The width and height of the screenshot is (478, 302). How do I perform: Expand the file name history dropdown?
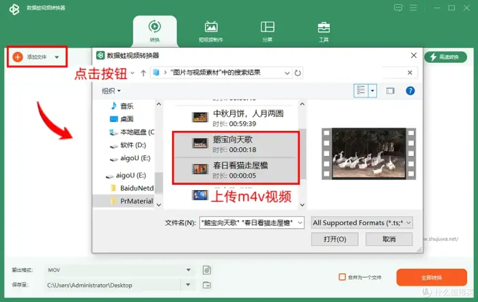(300, 223)
